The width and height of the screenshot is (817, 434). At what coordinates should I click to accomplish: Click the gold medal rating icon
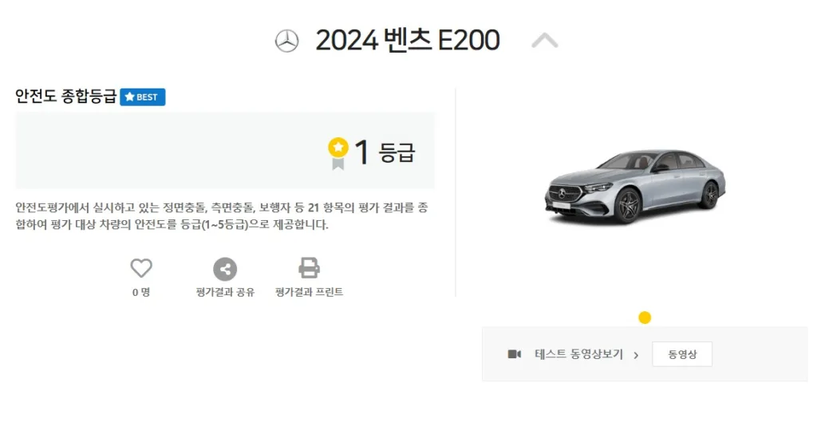(x=338, y=152)
